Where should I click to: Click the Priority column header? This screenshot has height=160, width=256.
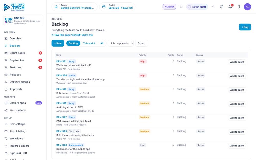tap(143, 55)
